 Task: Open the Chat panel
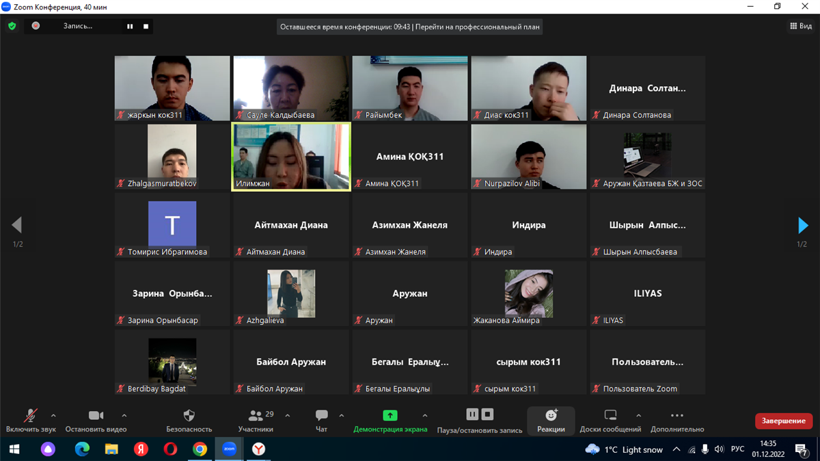point(321,416)
